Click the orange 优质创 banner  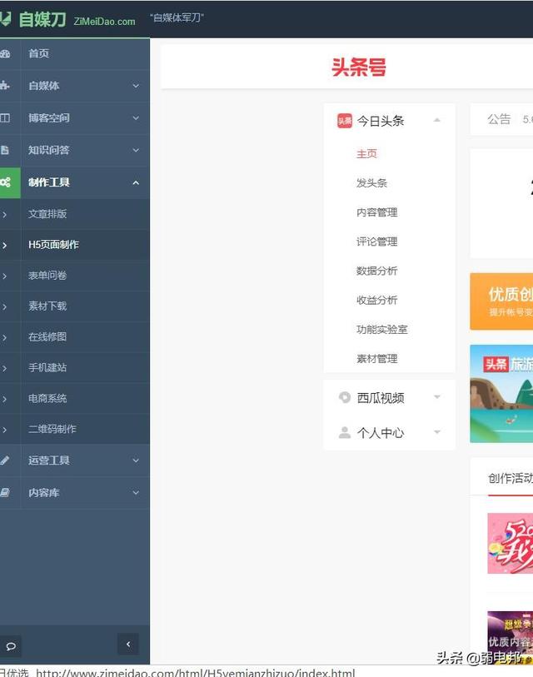[x=501, y=301]
